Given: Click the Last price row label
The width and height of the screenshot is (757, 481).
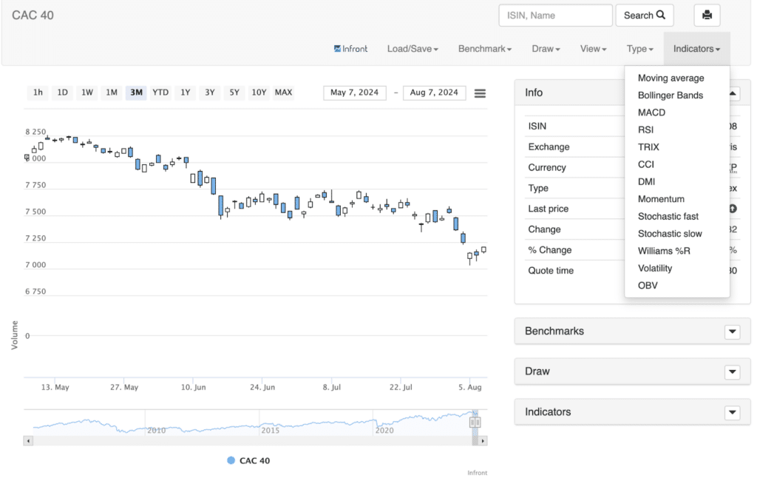Looking at the screenshot, I should tap(548, 209).
